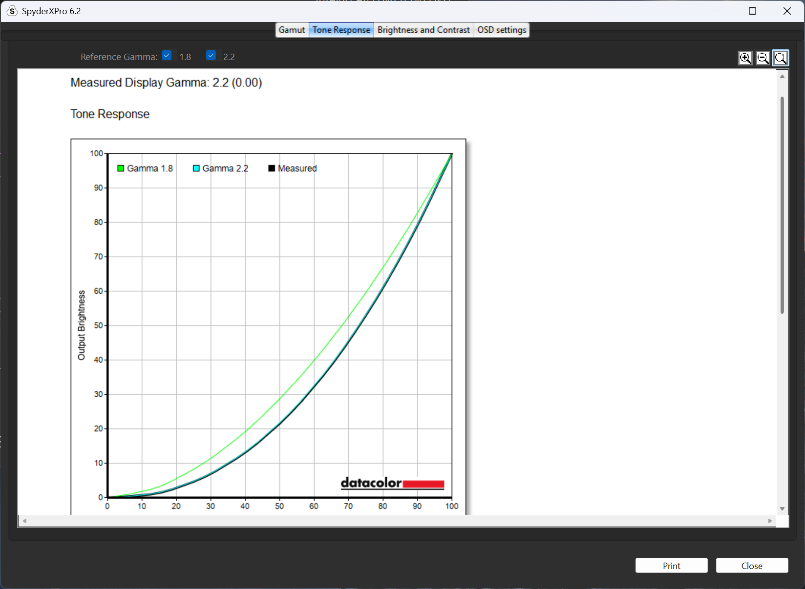Click the Gamma 2.2 legend label

click(x=226, y=168)
